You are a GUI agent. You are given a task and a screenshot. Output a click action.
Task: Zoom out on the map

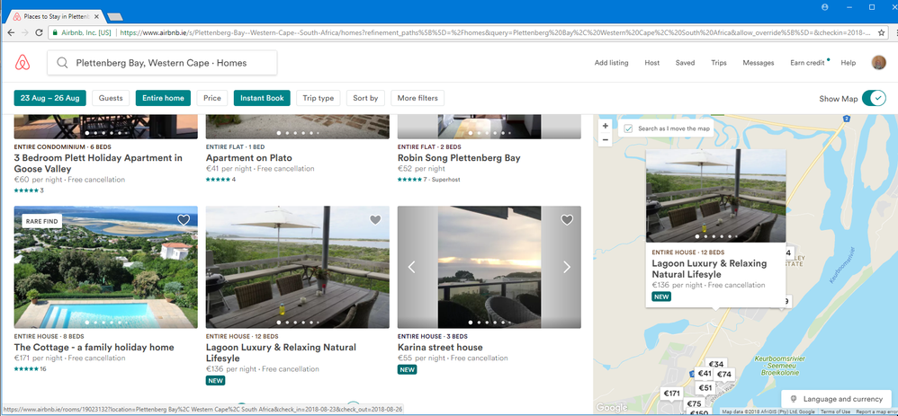[x=606, y=140]
